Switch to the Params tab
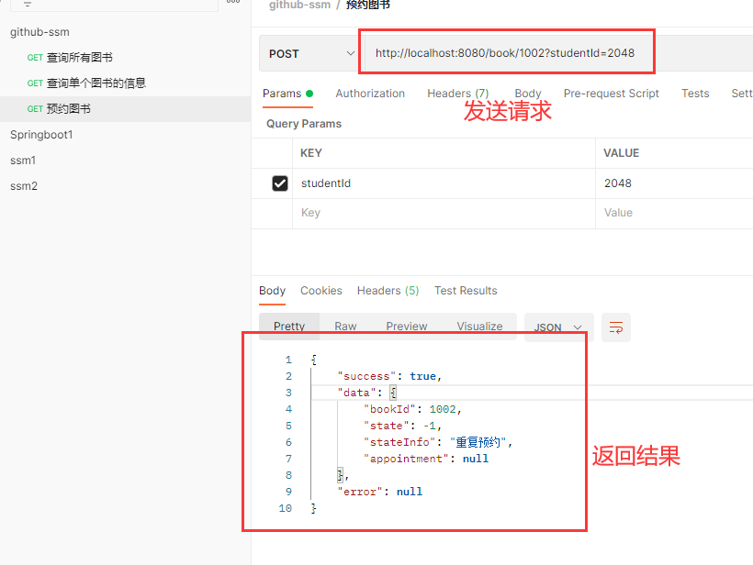The image size is (753, 565). point(287,94)
